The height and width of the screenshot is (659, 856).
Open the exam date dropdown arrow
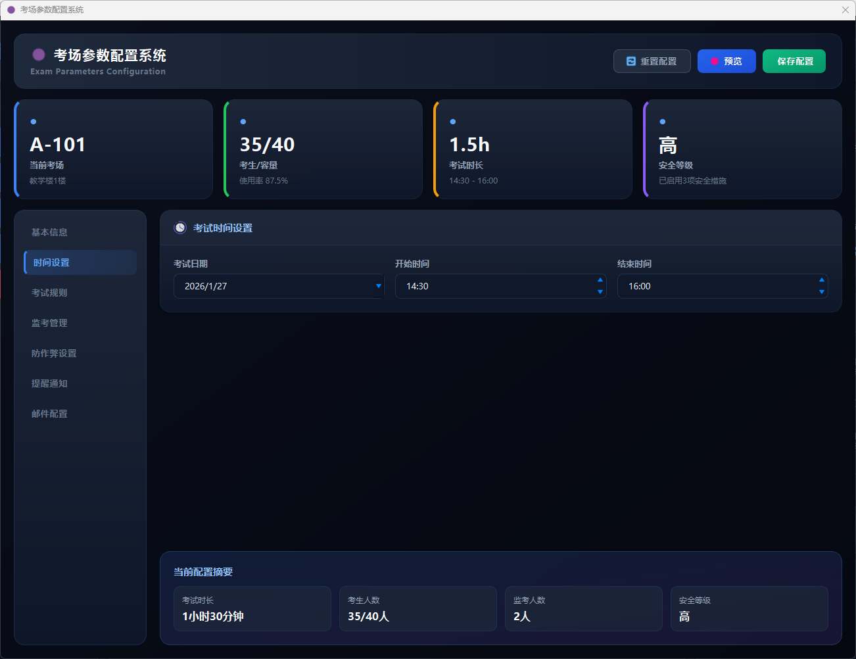click(x=378, y=286)
